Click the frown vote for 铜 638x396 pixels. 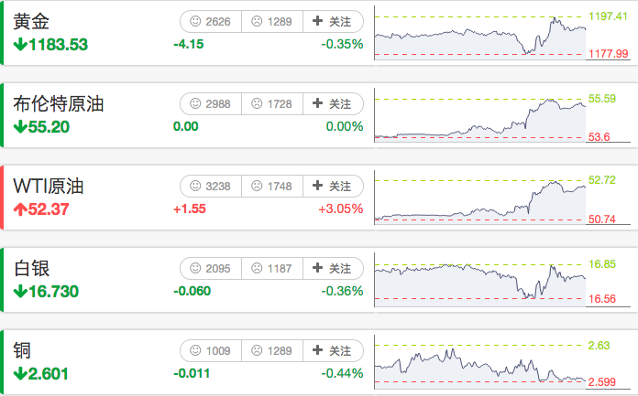point(271,350)
